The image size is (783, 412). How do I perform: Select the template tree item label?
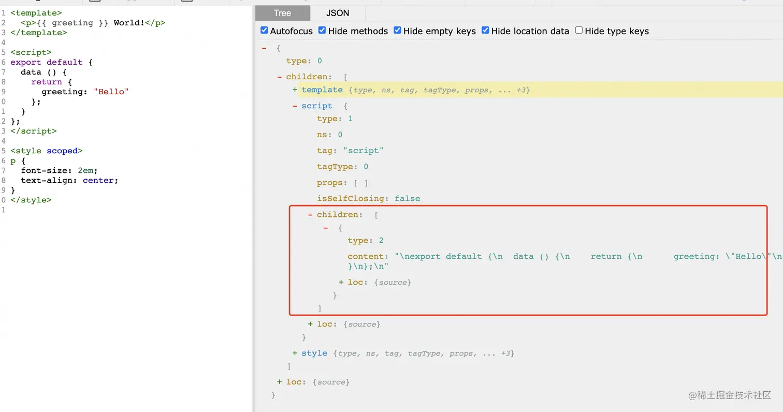pyautogui.click(x=322, y=90)
